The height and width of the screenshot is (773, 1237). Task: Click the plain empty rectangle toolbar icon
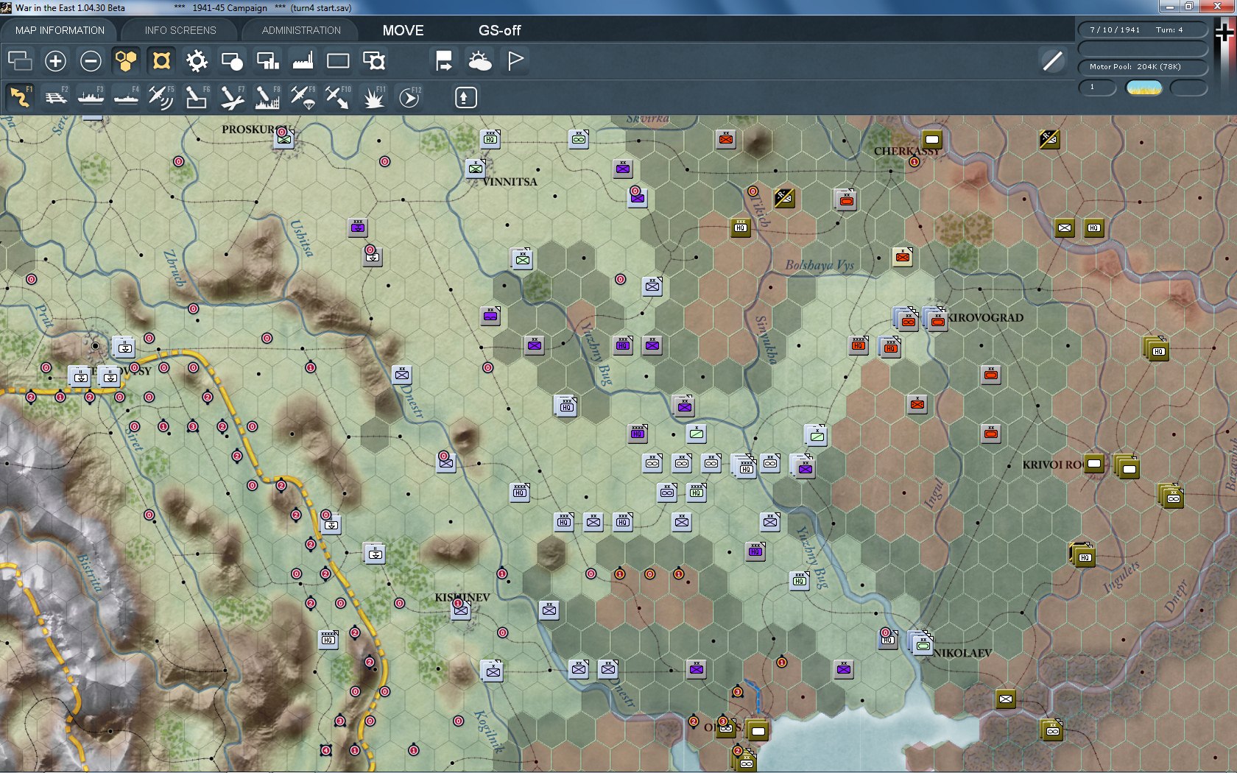338,61
